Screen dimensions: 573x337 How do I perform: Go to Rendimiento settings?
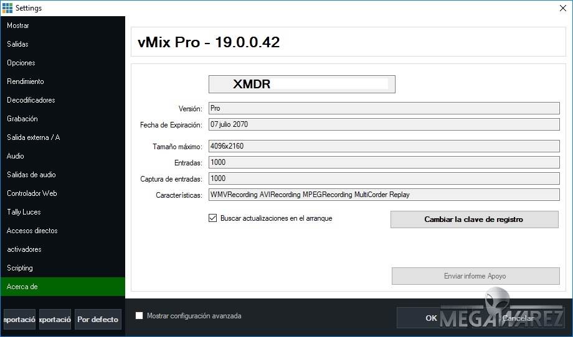pos(62,81)
